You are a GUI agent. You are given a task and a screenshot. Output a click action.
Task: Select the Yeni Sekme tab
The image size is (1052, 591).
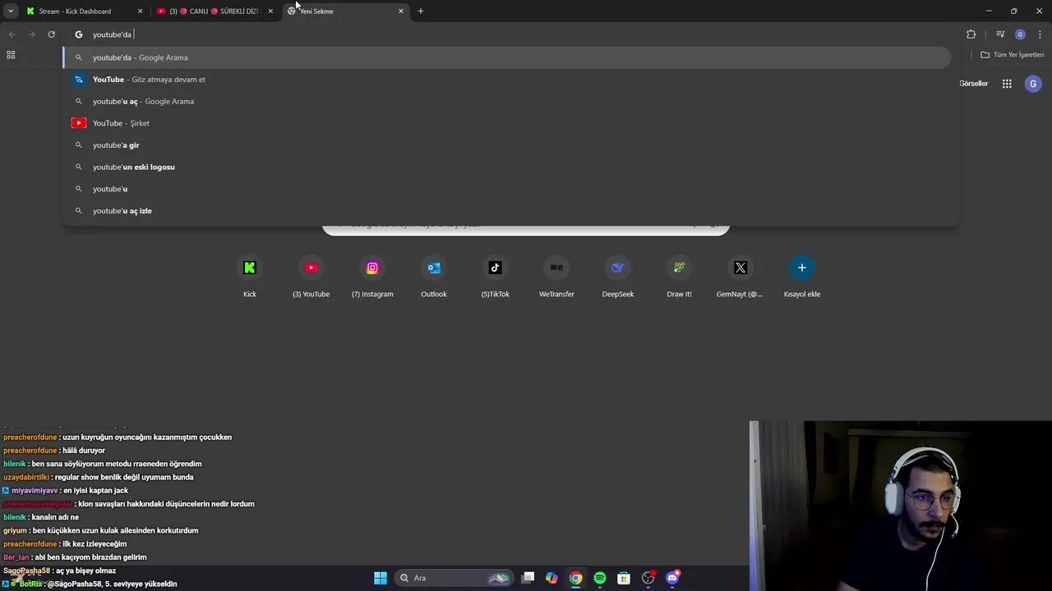point(345,11)
